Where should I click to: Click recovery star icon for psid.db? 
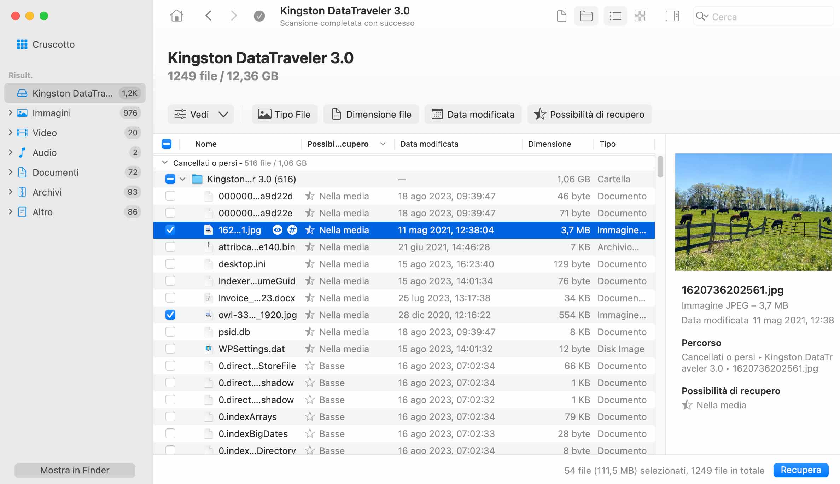310,332
